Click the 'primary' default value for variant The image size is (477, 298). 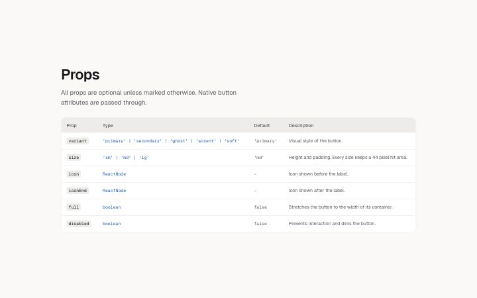pos(266,141)
